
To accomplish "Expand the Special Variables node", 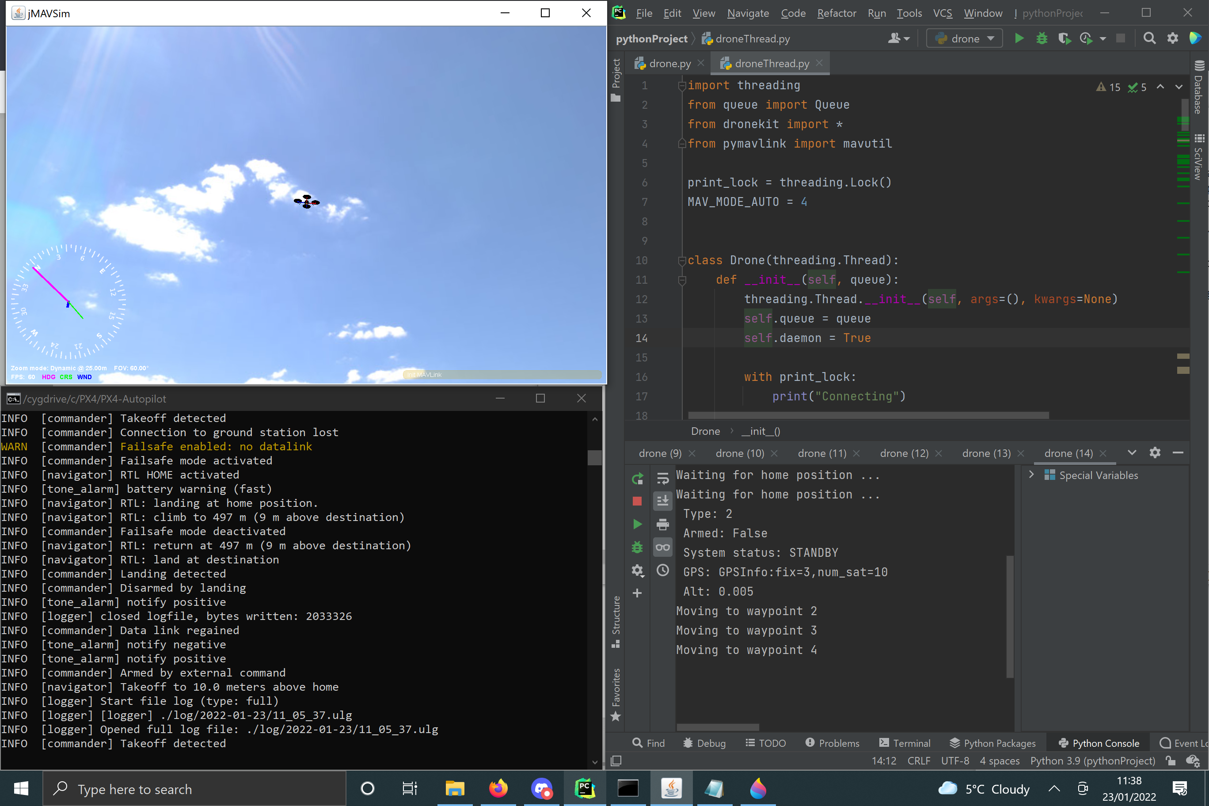I will pos(1031,475).
